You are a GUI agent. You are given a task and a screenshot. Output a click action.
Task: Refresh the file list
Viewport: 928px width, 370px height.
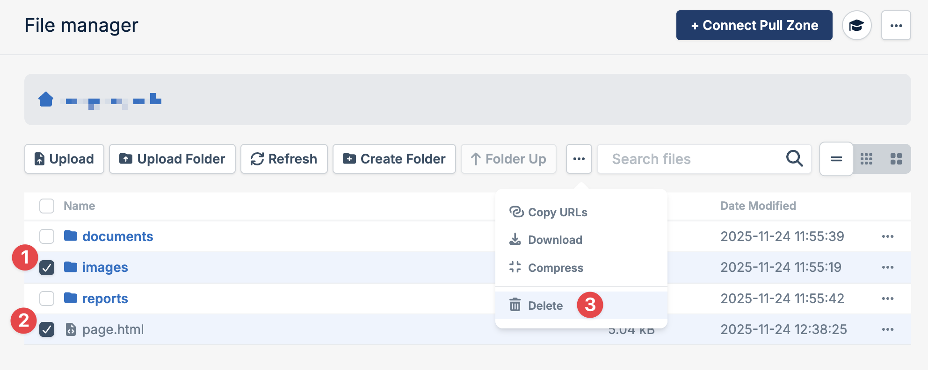pyautogui.click(x=284, y=159)
